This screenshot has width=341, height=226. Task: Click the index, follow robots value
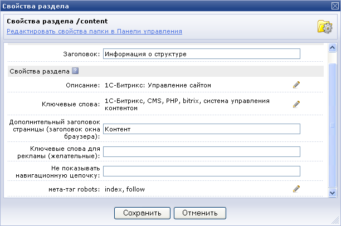pyautogui.click(x=125, y=189)
